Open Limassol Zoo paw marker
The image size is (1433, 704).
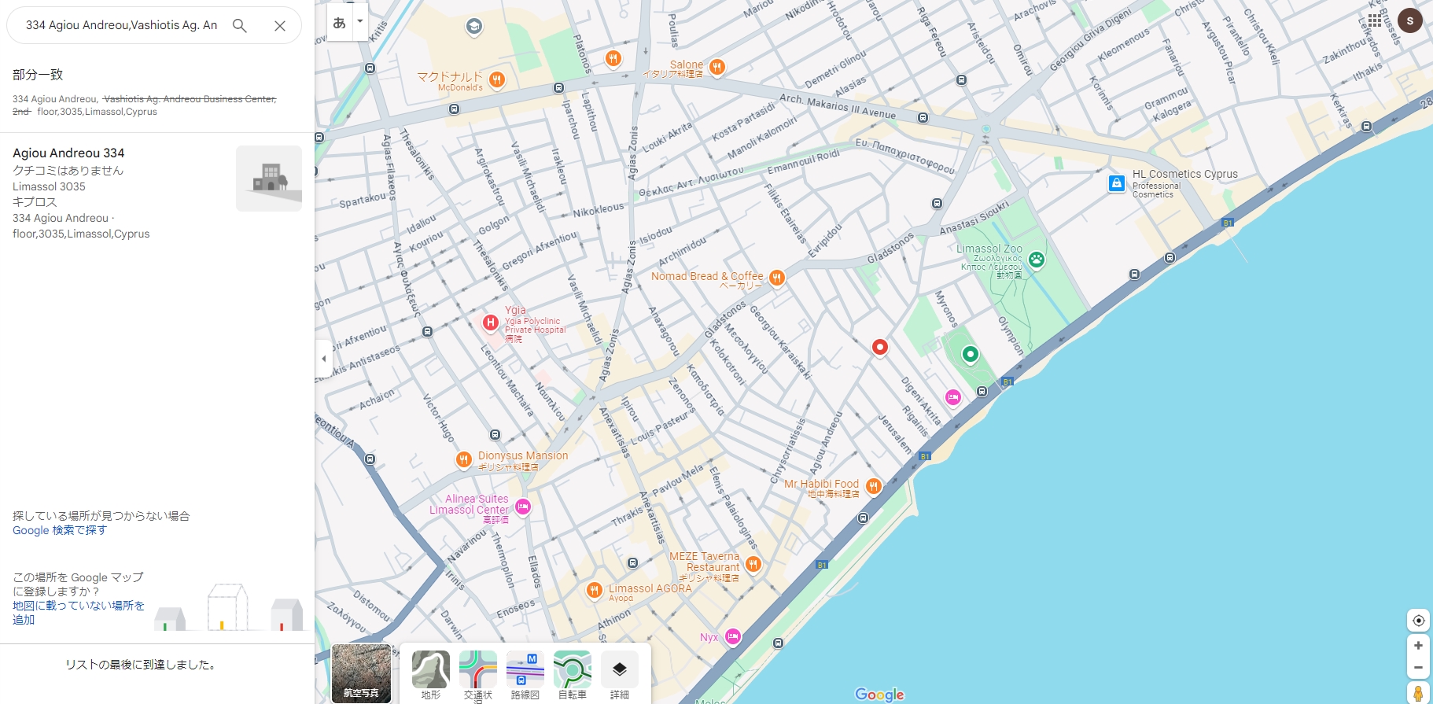click(1037, 260)
